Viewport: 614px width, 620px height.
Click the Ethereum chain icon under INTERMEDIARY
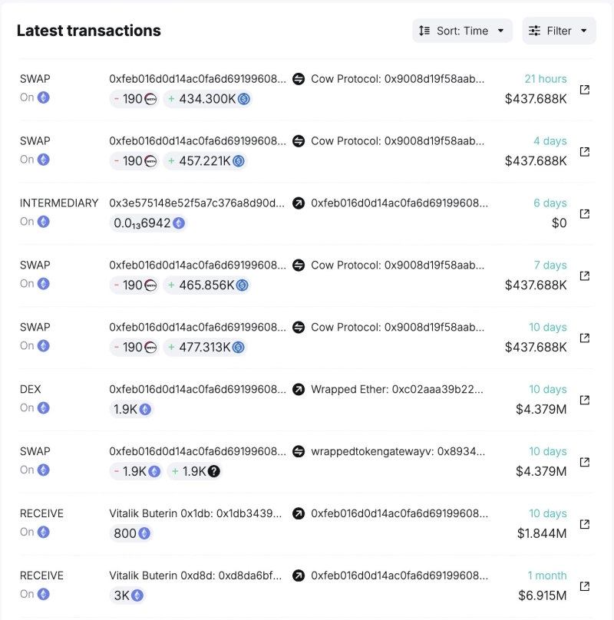[x=44, y=222]
